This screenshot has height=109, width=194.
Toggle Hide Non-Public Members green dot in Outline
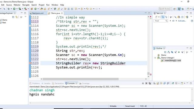(x=179, y=52)
